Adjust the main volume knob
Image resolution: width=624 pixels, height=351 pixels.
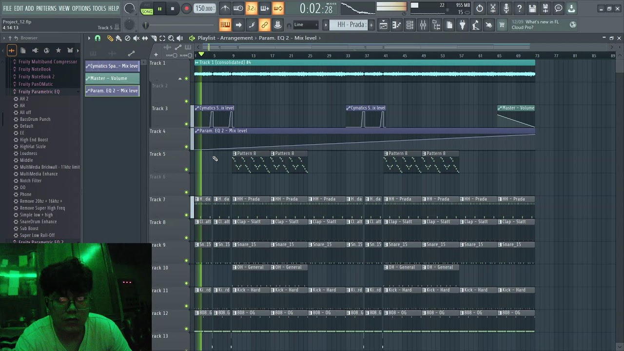(129, 8)
